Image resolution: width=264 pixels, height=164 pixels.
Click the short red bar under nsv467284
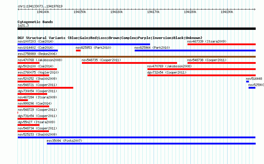click(23, 100)
